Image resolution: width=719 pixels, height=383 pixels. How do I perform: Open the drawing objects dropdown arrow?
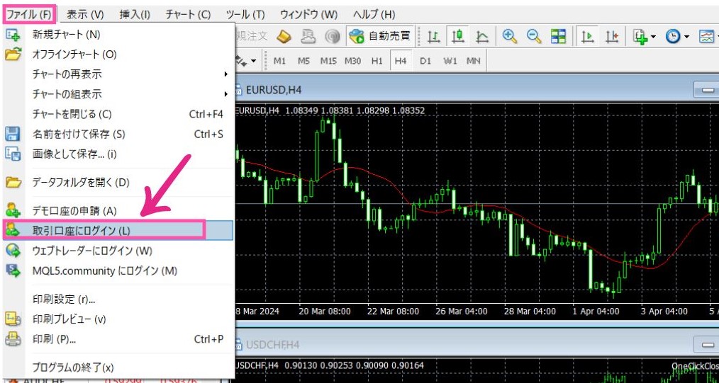pyautogui.click(x=253, y=61)
